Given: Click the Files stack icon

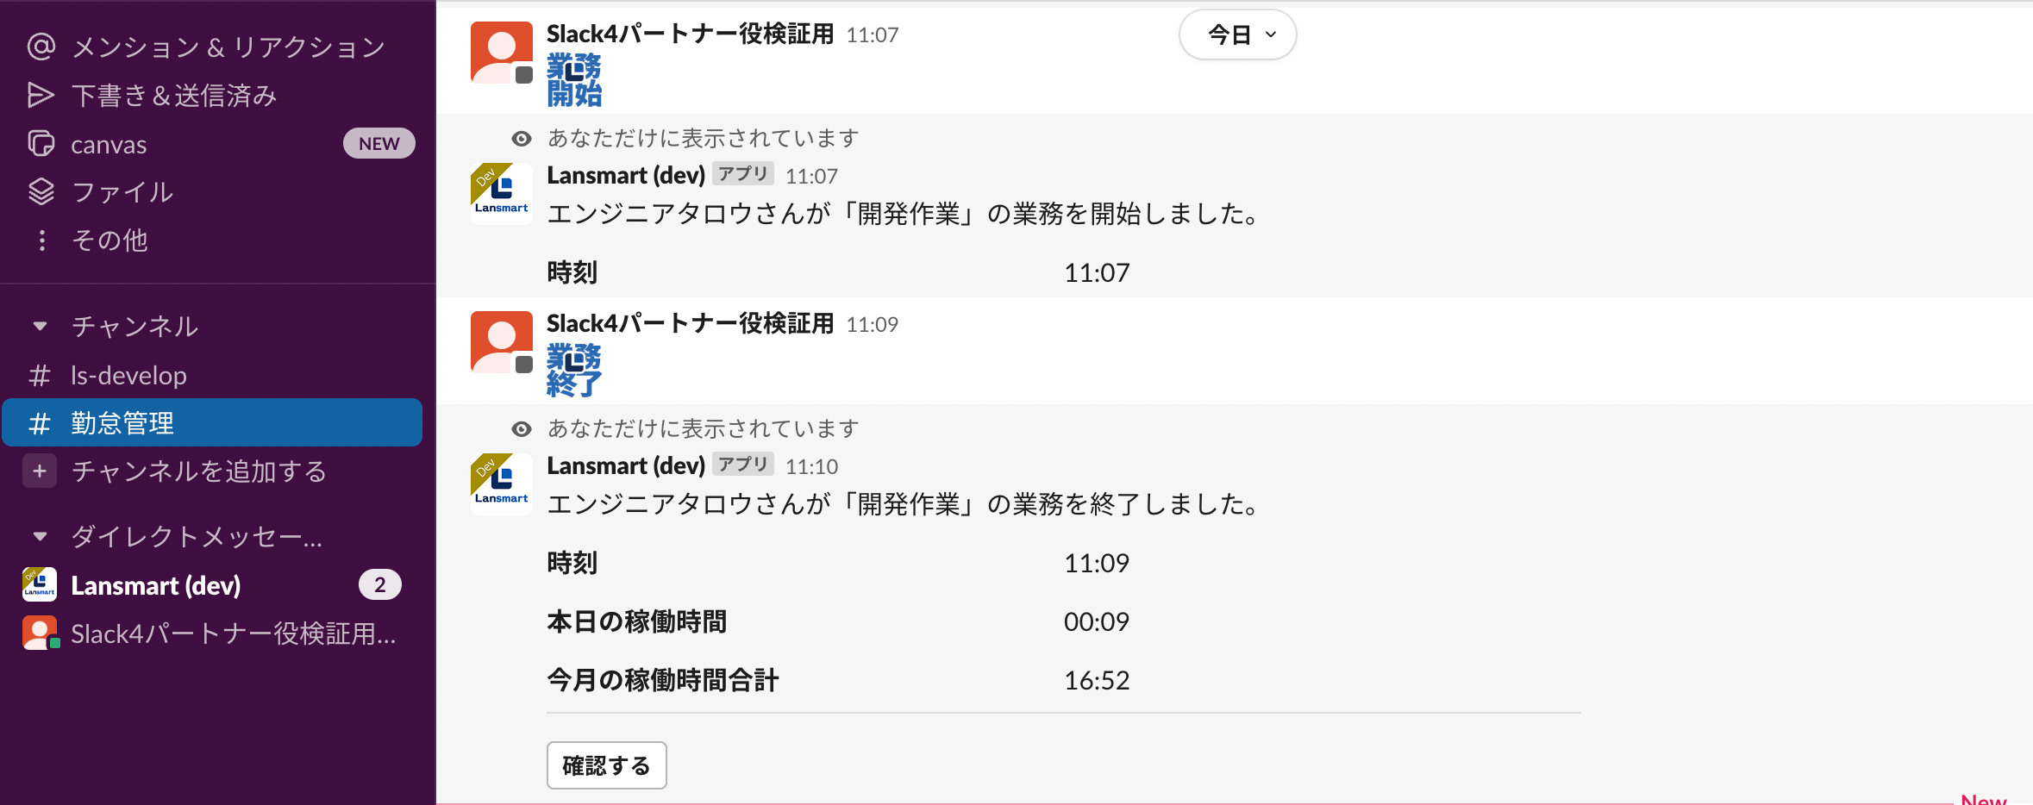Looking at the screenshot, I should click(41, 191).
